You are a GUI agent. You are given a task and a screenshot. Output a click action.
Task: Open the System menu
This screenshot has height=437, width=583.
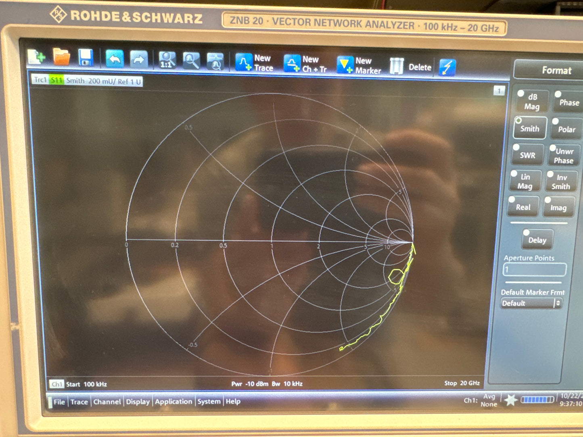tap(209, 402)
